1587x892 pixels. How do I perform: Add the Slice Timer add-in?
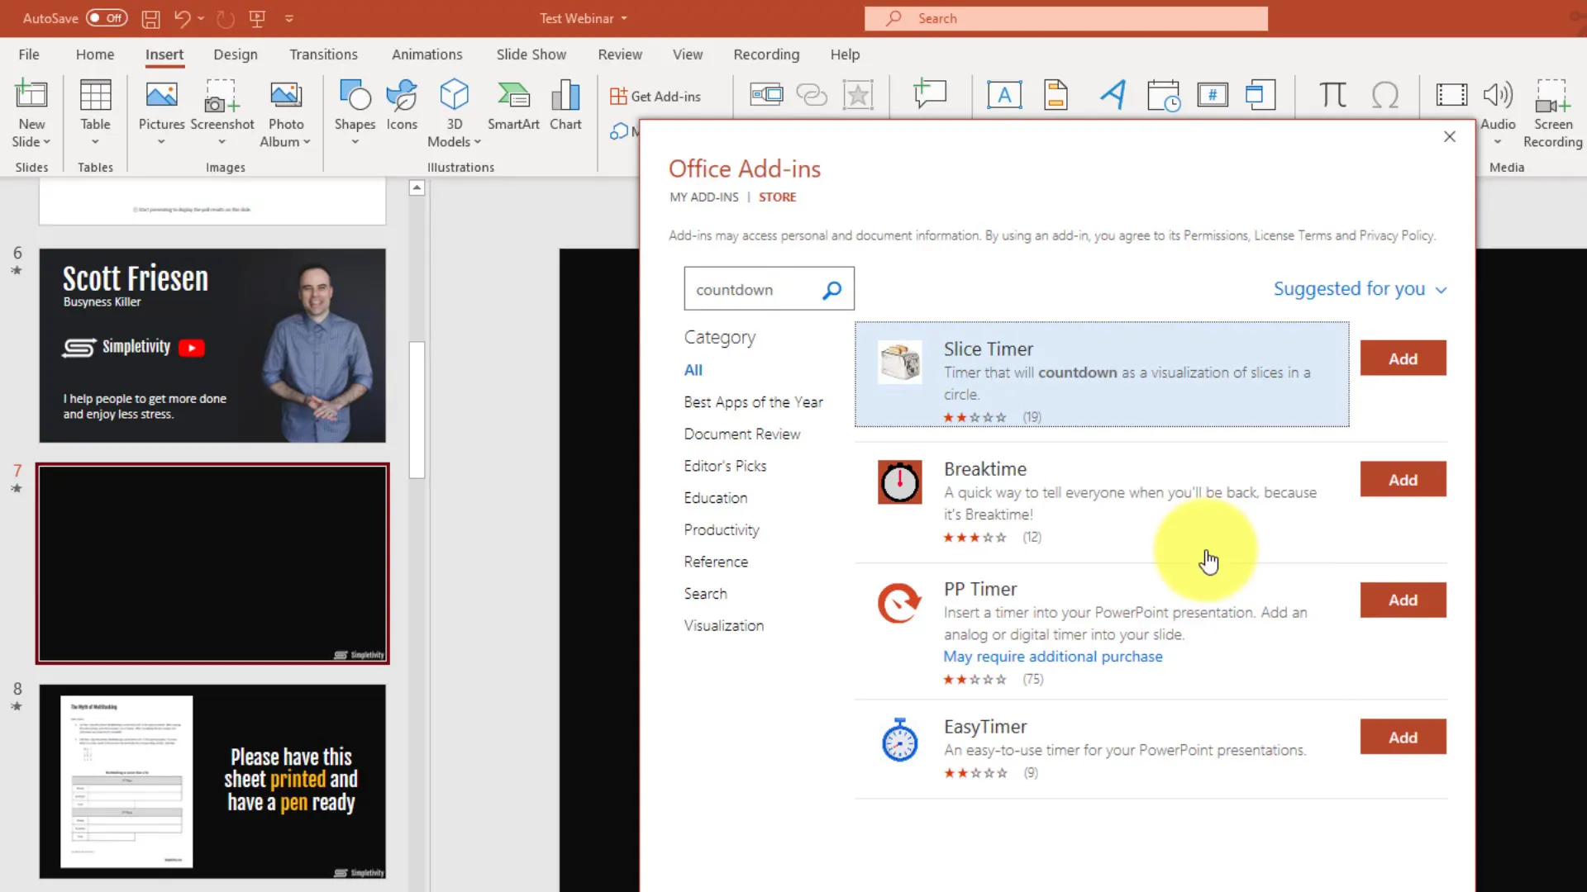pos(1403,358)
